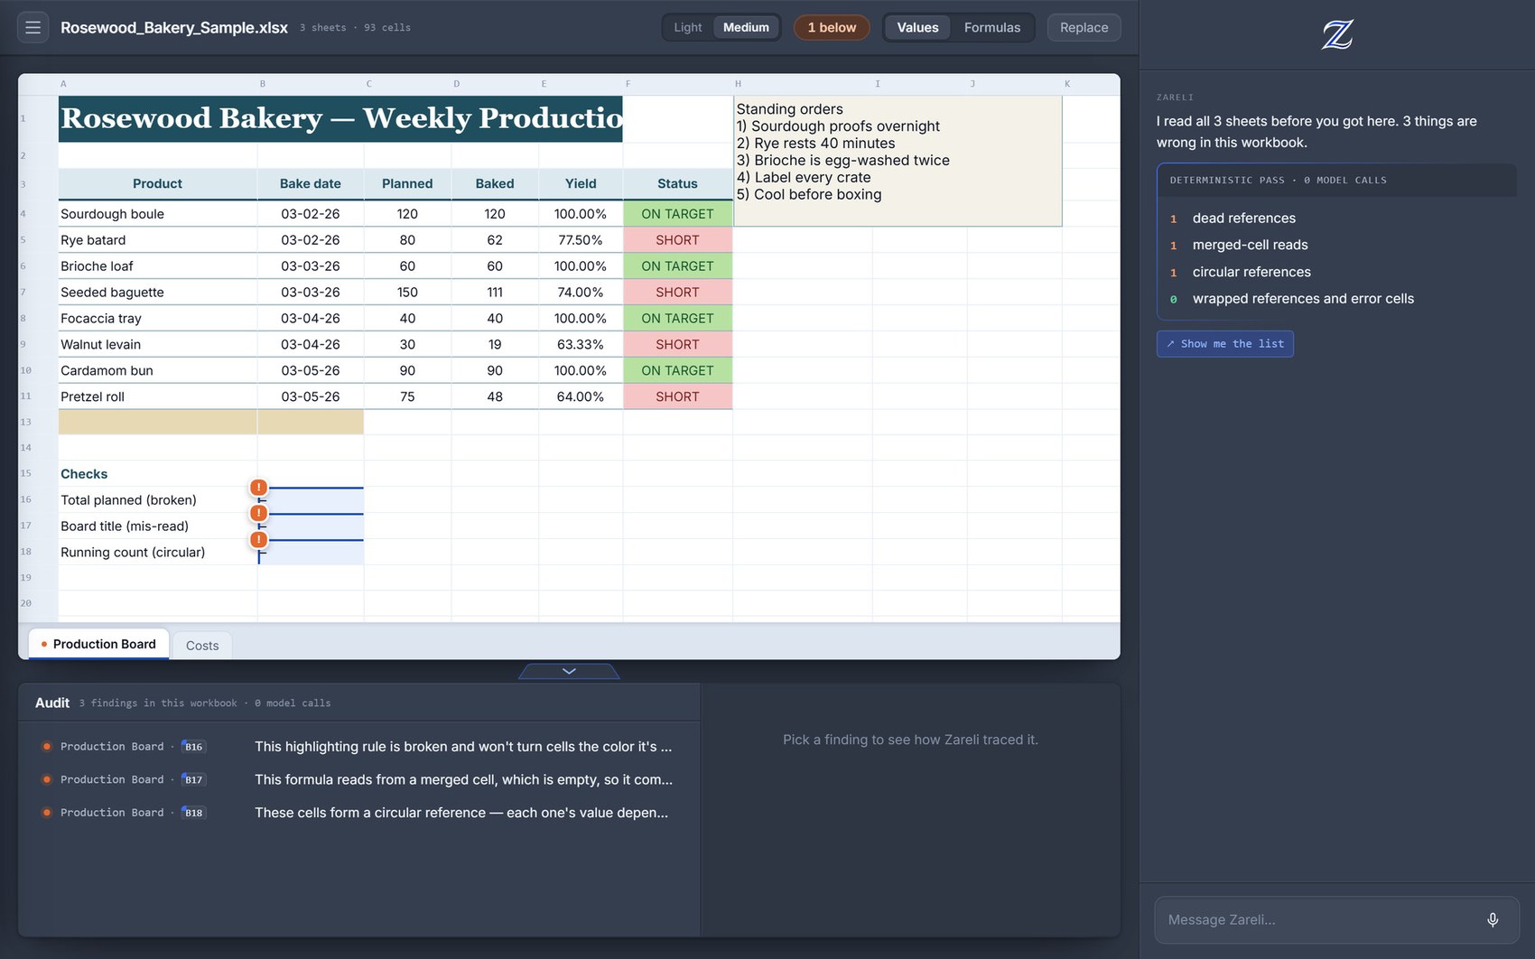This screenshot has height=959, width=1535.
Task: Select Pretzel roll's 64.00% yield
Action: [x=581, y=397]
